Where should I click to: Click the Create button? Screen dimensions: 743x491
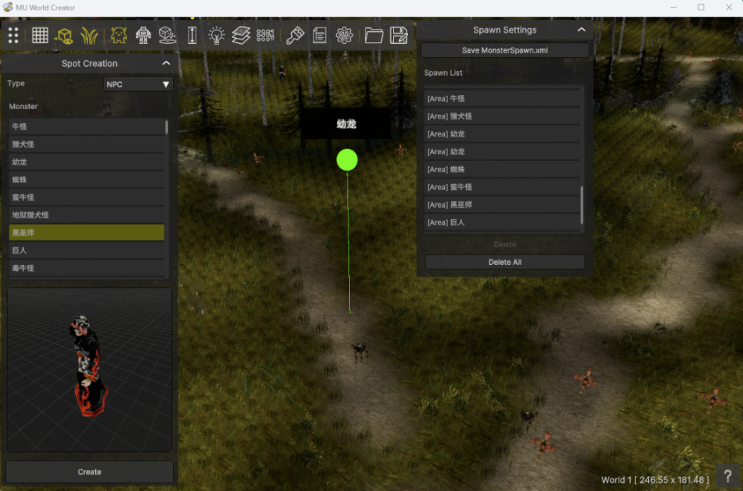89,472
